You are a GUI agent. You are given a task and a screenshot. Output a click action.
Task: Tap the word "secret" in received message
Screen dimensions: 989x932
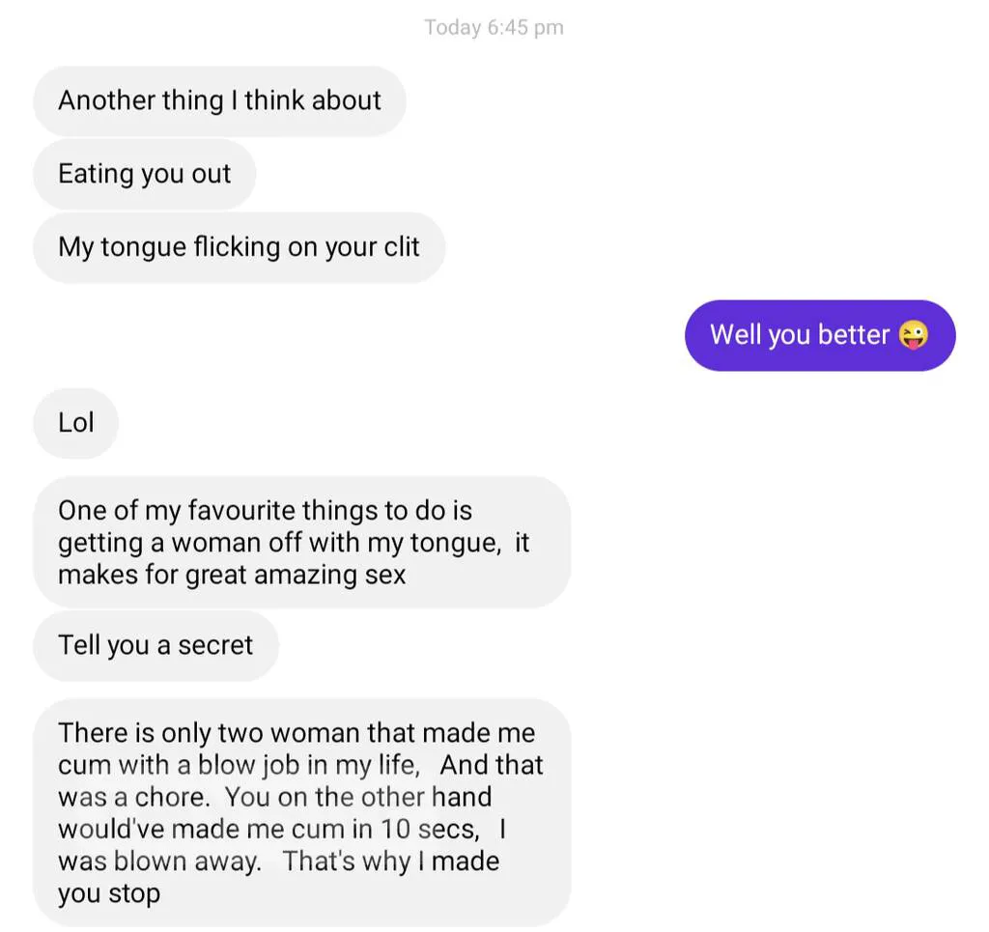pyautogui.click(x=214, y=645)
